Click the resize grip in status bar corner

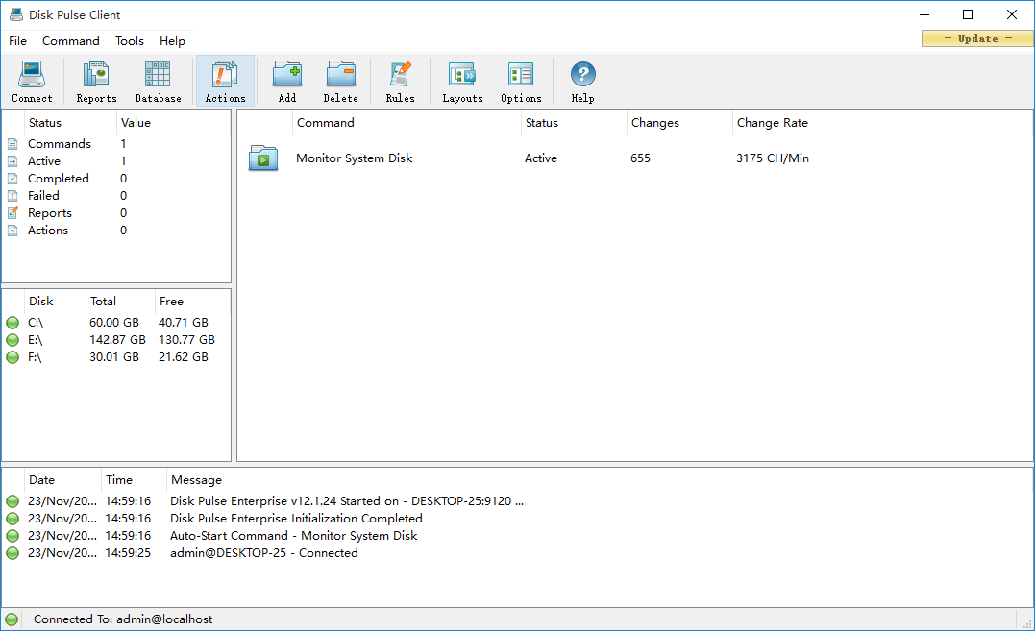(1027, 623)
